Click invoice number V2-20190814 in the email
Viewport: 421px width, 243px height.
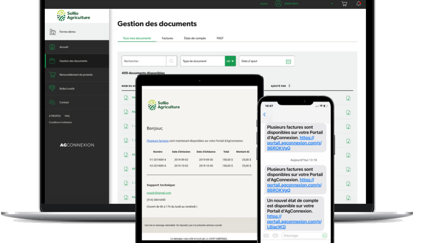point(158,166)
